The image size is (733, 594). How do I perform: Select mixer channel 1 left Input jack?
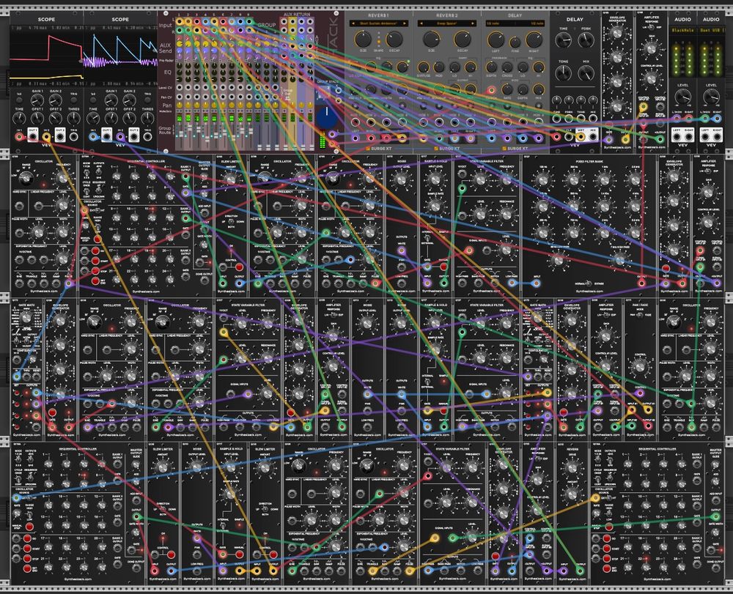click(180, 21)
